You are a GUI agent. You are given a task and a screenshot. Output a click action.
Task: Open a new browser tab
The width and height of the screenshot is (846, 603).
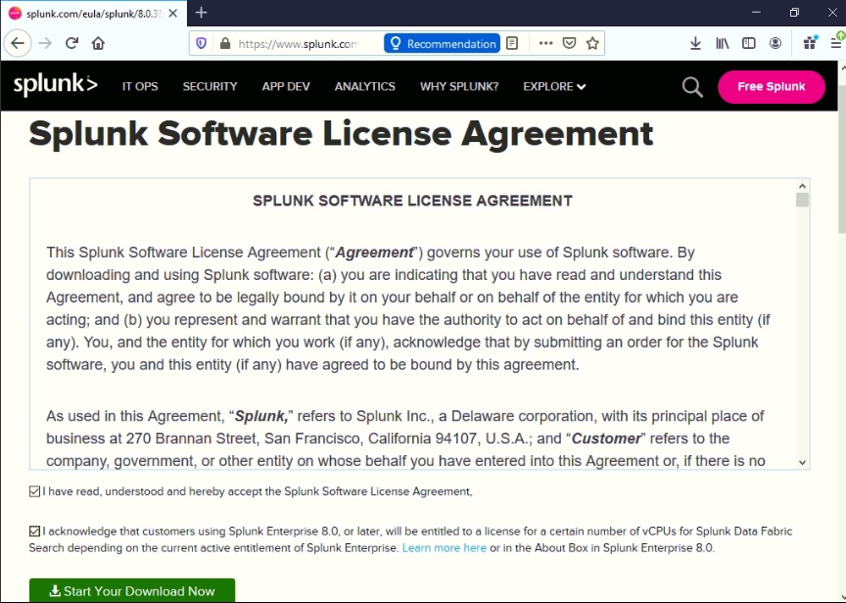tap(202, 13)
